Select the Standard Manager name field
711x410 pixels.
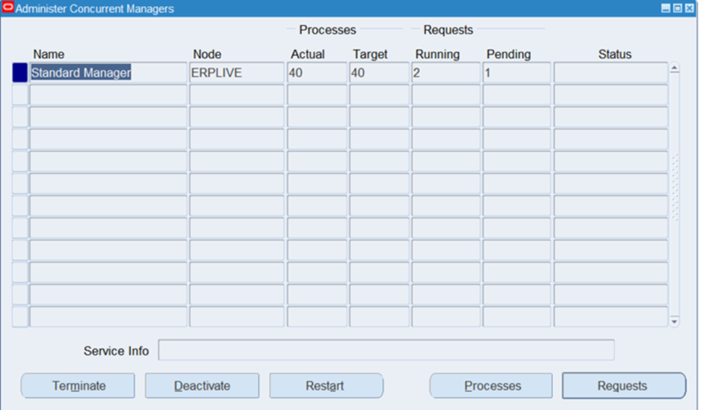click(107, 73)
